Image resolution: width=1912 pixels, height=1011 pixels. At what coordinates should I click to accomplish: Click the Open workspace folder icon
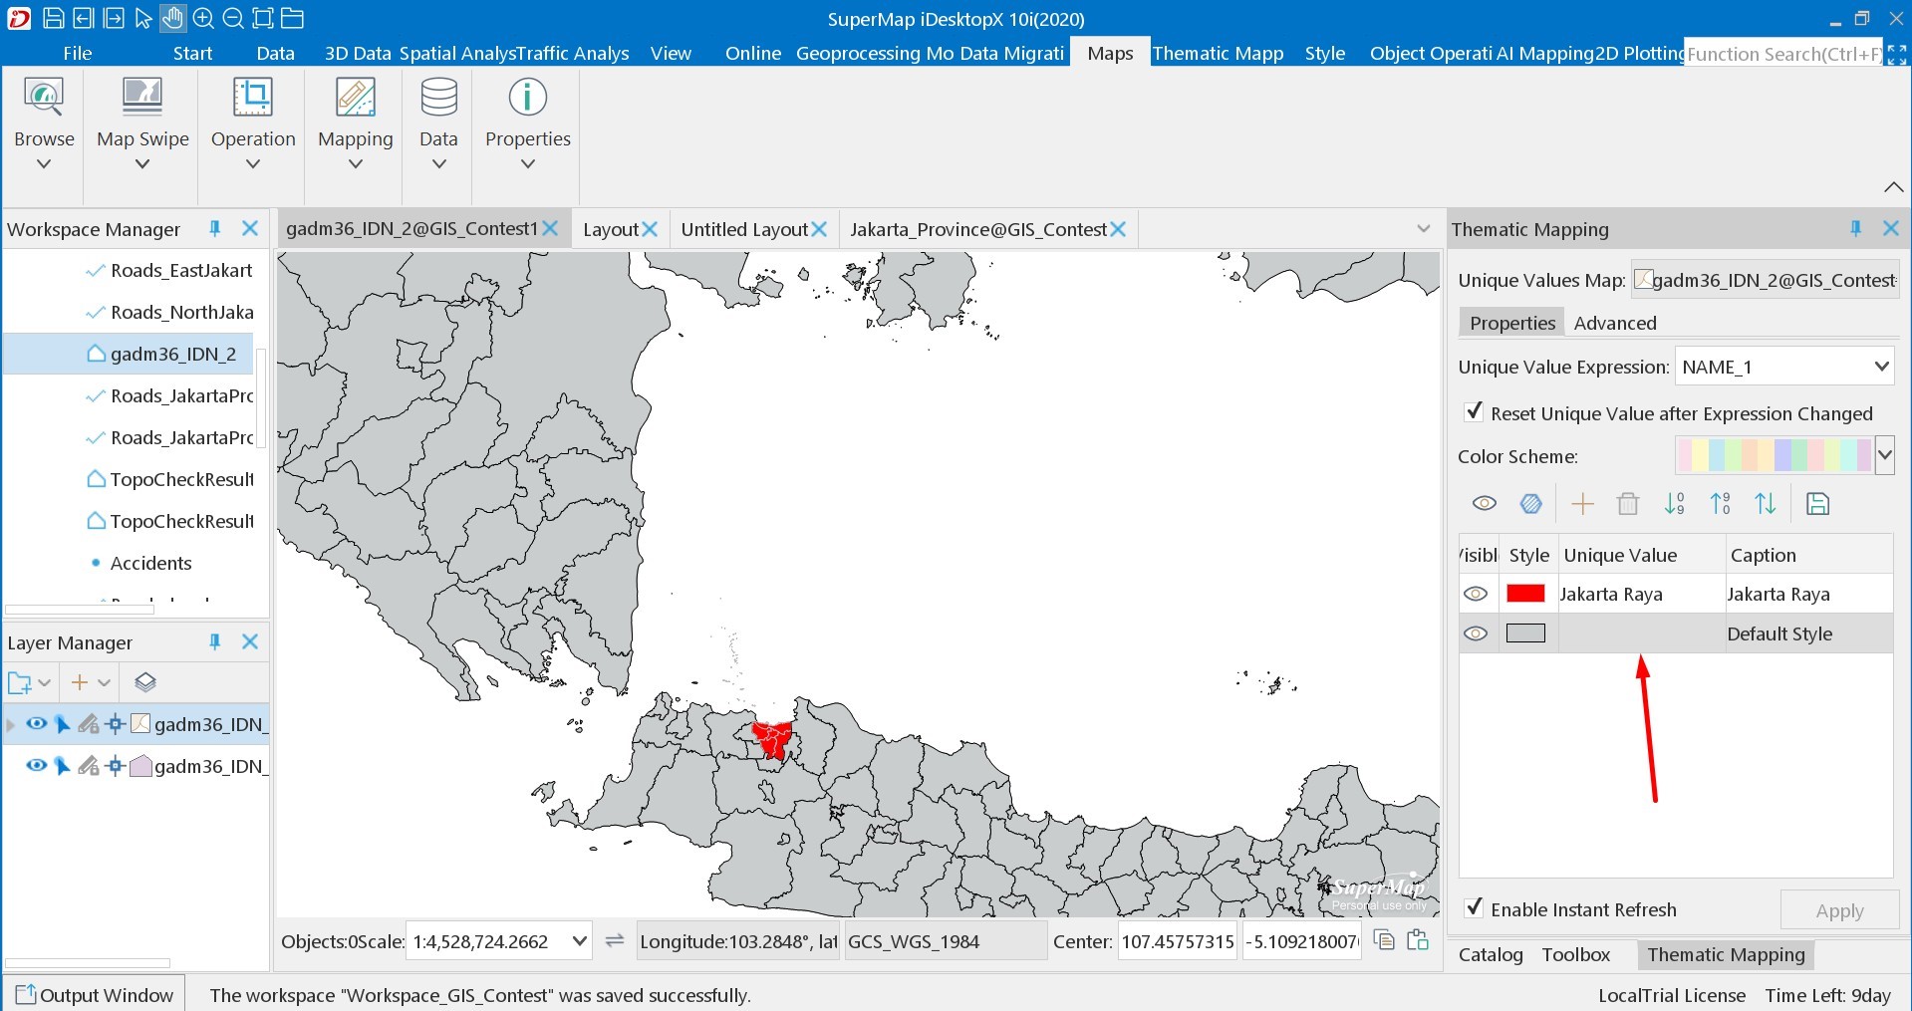click(x=292, y=18)
